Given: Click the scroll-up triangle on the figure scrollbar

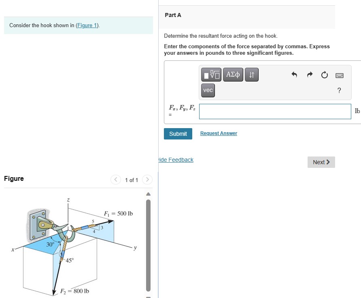Looking at the screenshot, I should (x=148, y=194).
